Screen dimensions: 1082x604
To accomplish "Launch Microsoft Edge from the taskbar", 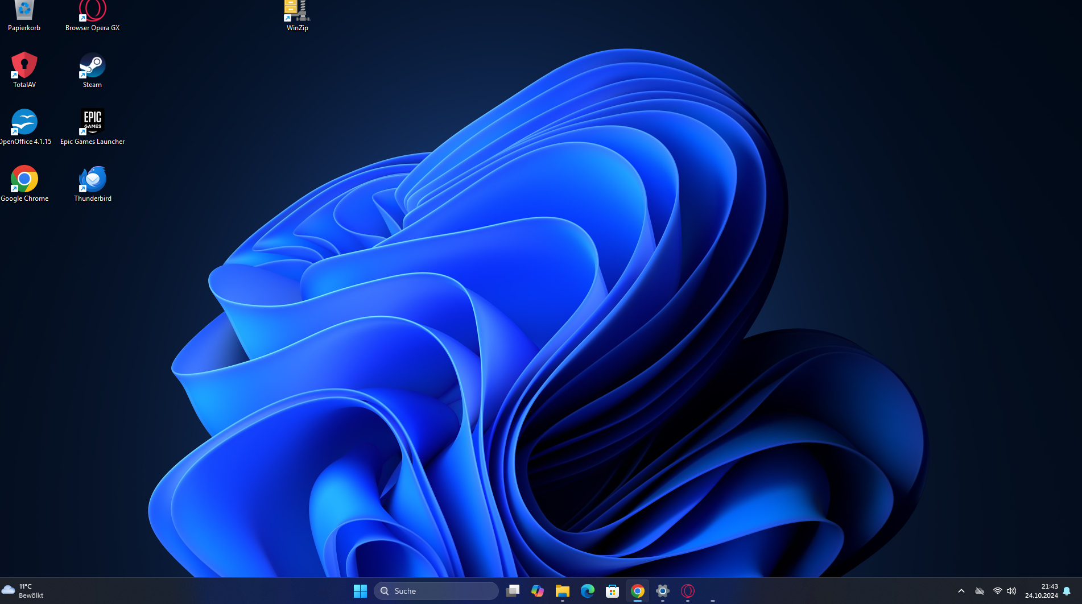I will (x=587, y=591).
